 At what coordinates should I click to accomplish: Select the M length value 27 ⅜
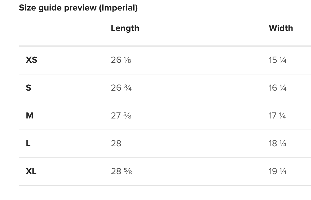pos(121,116)
